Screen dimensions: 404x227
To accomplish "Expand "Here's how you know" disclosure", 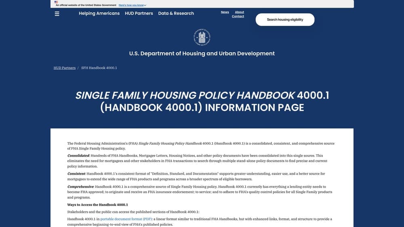I will [x=133, y=5].
